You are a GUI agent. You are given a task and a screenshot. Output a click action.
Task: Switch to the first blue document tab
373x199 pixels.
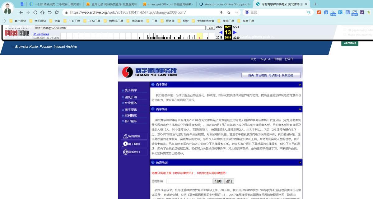click(22, 4)
